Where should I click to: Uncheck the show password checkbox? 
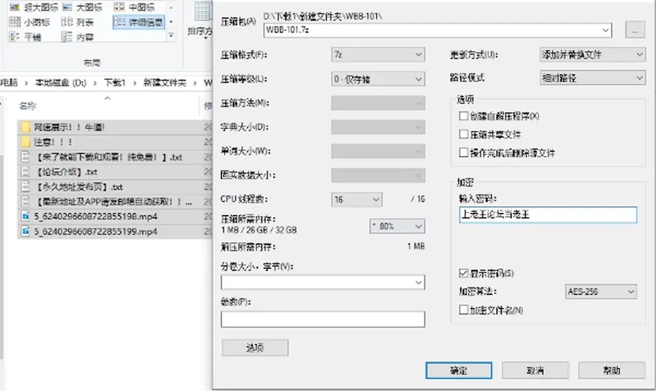tap(463, 273)
